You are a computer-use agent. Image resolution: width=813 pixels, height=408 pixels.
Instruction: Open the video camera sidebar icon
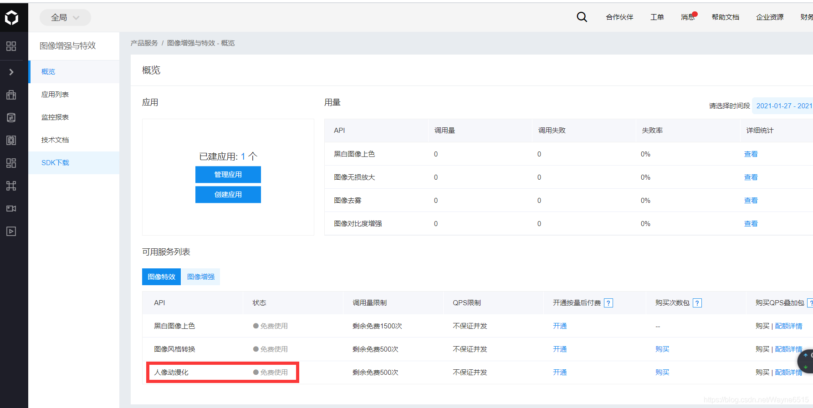tap(11, 208)
